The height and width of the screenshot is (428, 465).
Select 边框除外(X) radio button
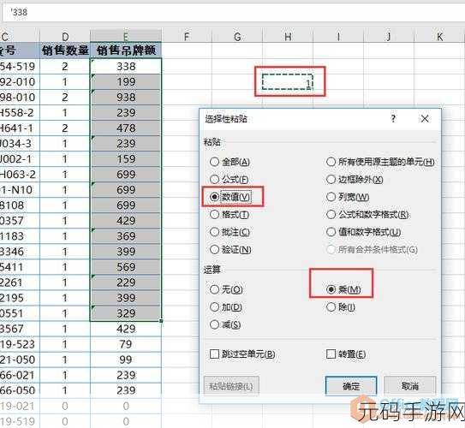click(355, 179)
